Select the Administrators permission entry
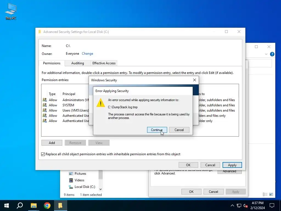The height and width of the screenshot is (211, 281). click(66, 100)
